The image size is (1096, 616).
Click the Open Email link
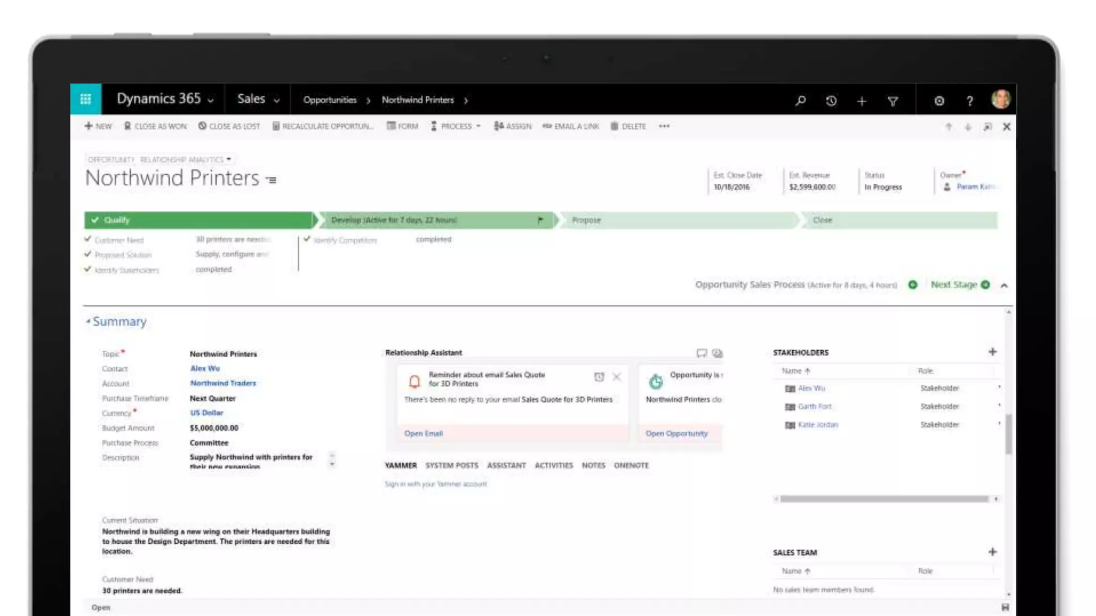click(x=423, y=434)
